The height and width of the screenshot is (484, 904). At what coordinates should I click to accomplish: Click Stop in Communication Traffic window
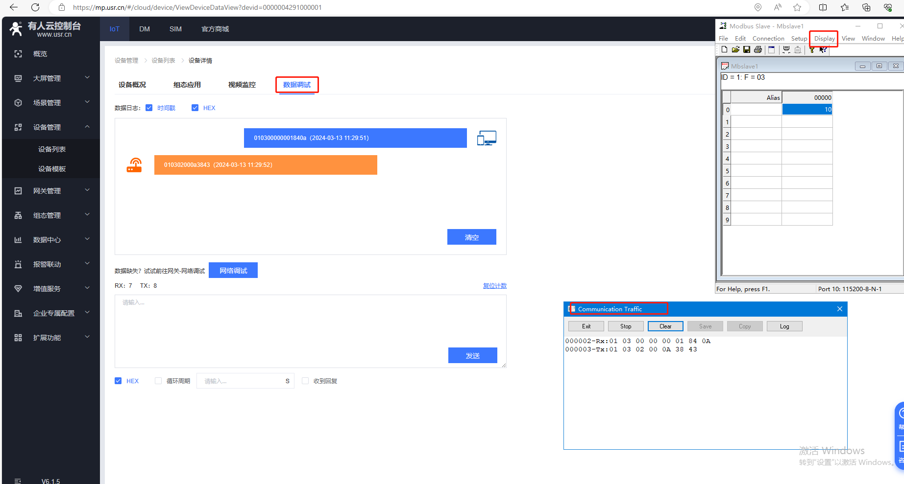tap(626, 326)
